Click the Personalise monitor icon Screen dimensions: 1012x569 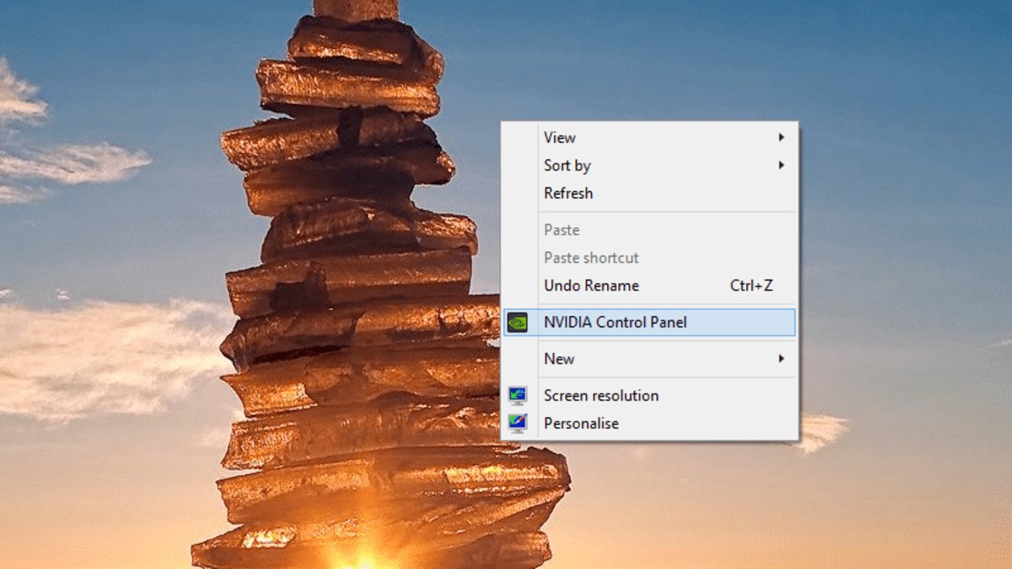click(x=518, y=423)
